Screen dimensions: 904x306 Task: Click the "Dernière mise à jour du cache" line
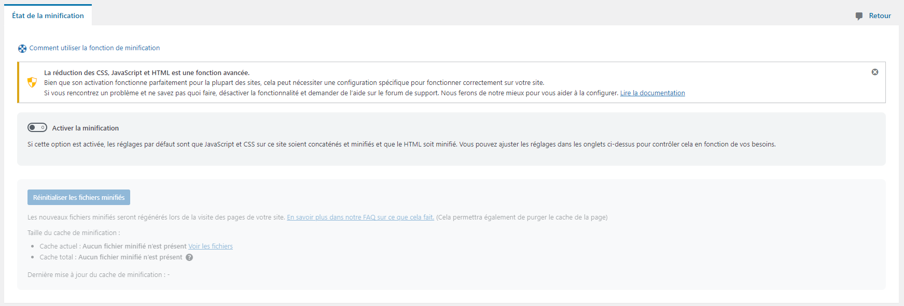(x=98, y=275)
